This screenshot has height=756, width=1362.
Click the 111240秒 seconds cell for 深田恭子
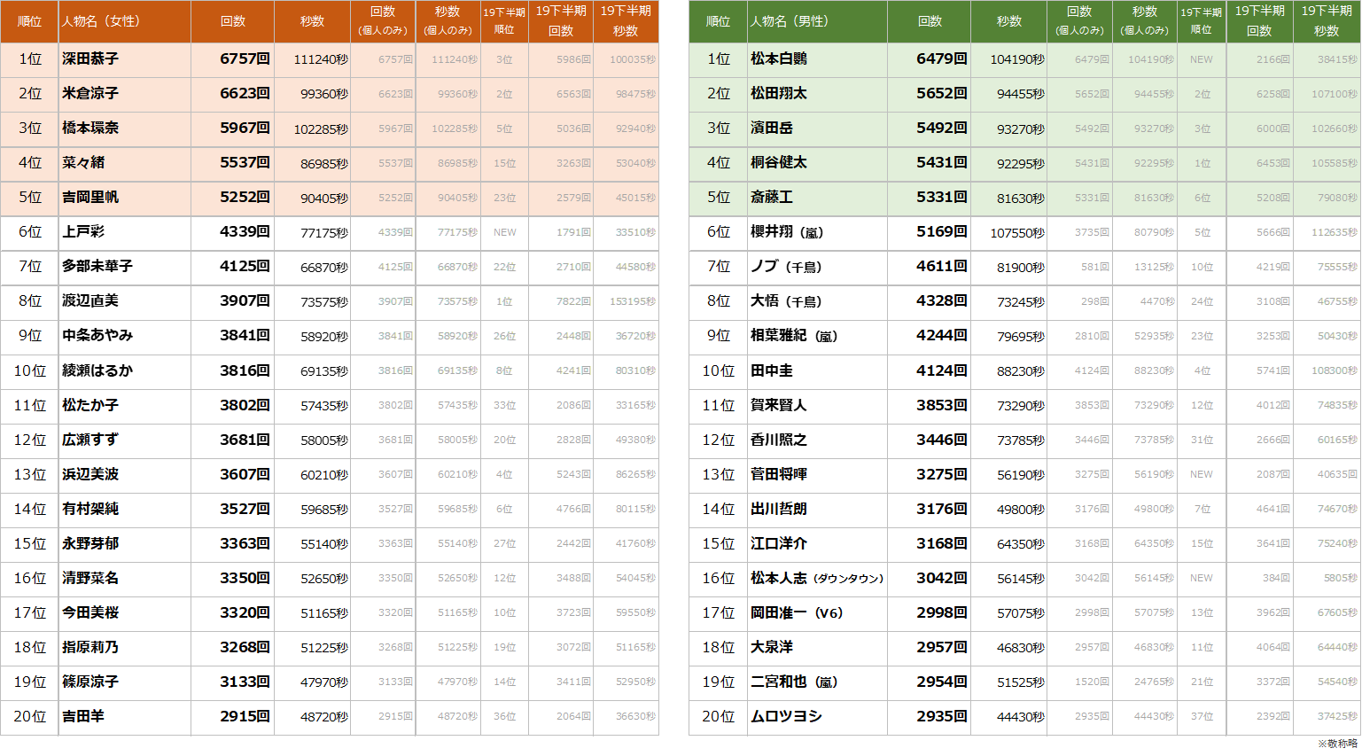pos(320,59)
